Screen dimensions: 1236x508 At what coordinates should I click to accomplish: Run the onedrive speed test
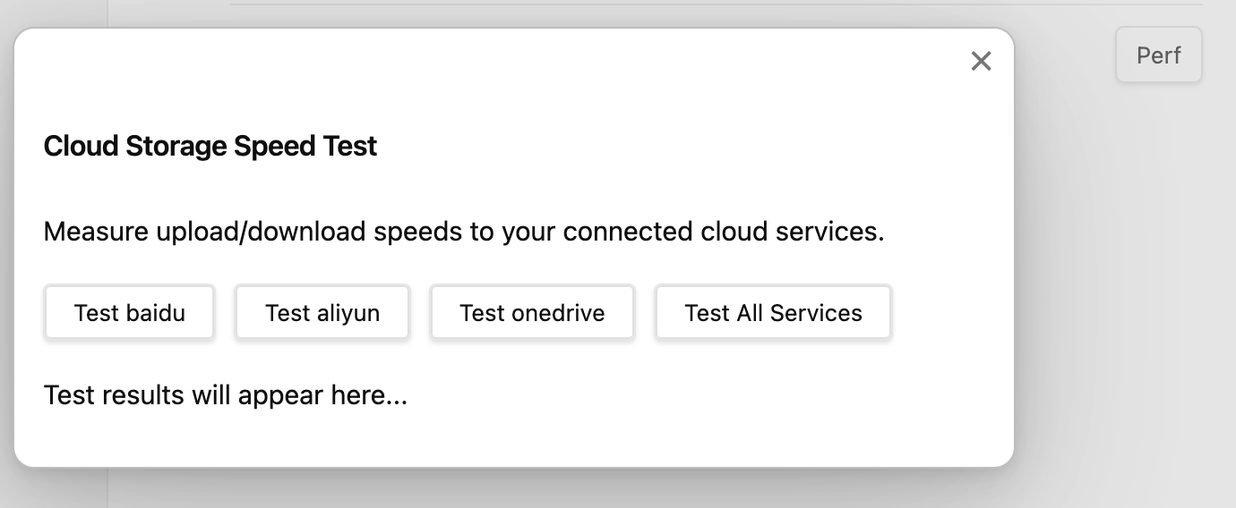tap(532, 313)
